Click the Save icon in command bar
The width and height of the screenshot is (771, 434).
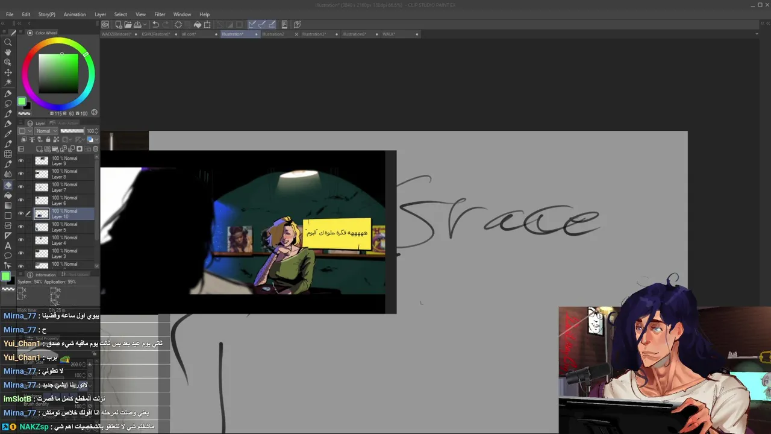pos(137,25)
